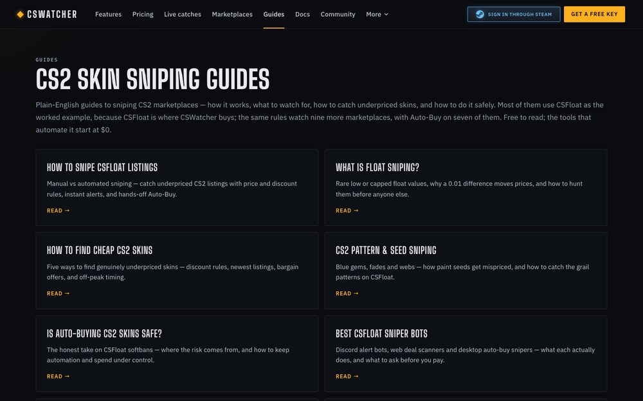Image resolution: width=643 pixels, height=401 pixels.
Task: Click the small GUIDES label above the heading
Action: click(x=47, y=60)
